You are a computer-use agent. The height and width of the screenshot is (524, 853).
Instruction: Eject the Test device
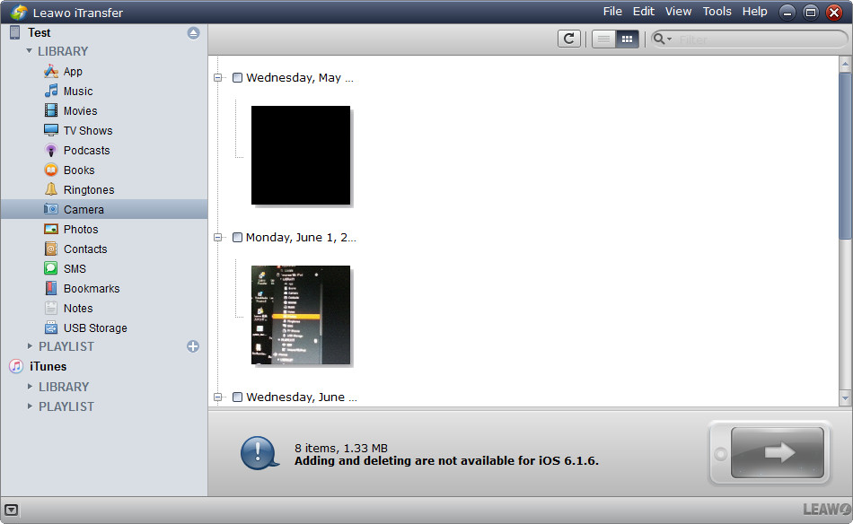coord(193,33)
